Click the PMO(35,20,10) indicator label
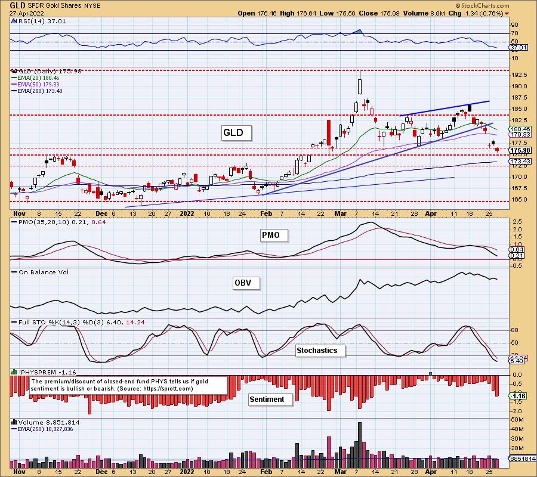The height and width of the screenshot is (477, 537). [58, 222]
